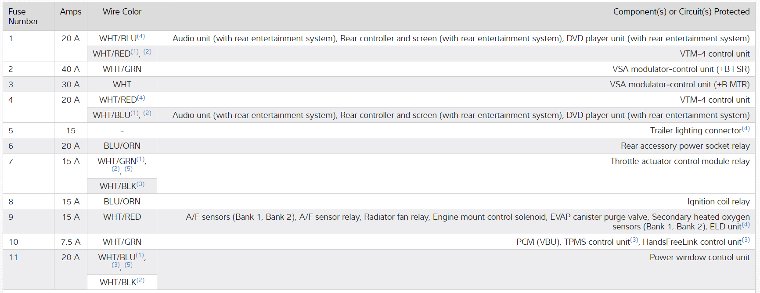Click "Rear accessory power socket relay" text
The width and height of the screenshot is (760, 293).
click(x=685, y=146)
